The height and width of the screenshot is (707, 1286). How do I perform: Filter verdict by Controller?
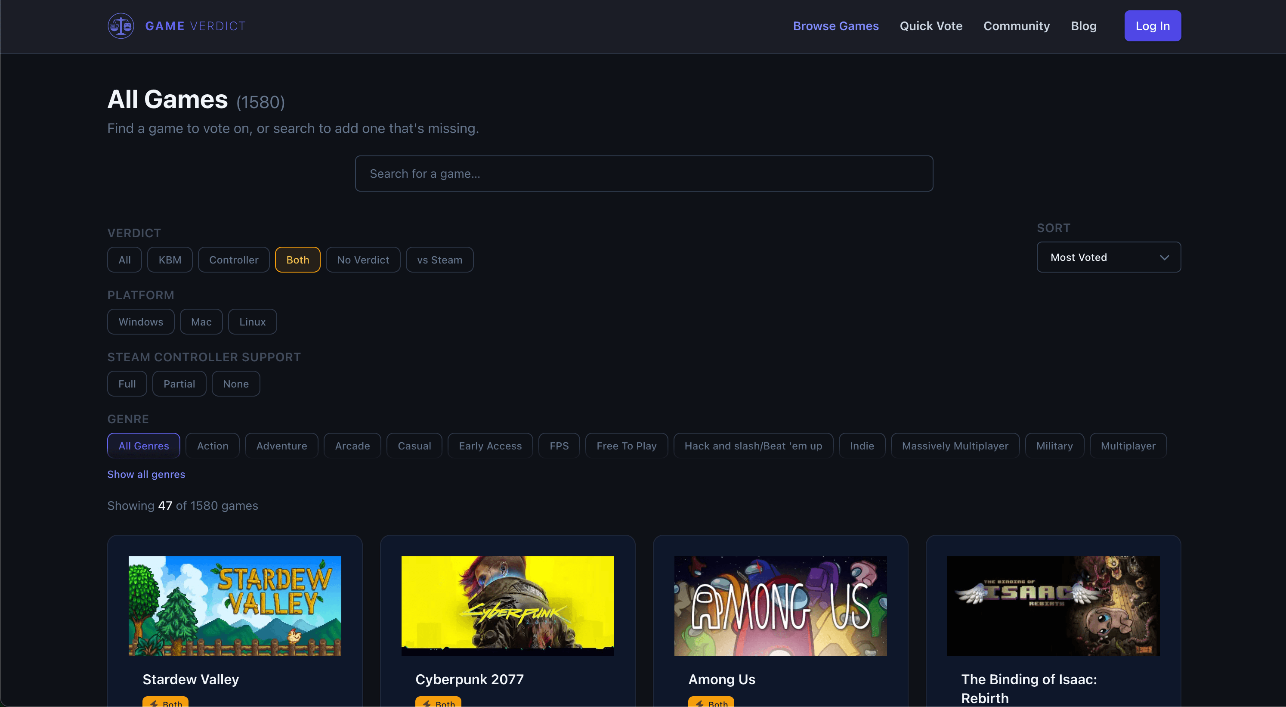[x=234, y=260]
